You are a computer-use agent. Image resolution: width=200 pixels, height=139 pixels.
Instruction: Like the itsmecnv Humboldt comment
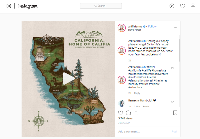172,102
